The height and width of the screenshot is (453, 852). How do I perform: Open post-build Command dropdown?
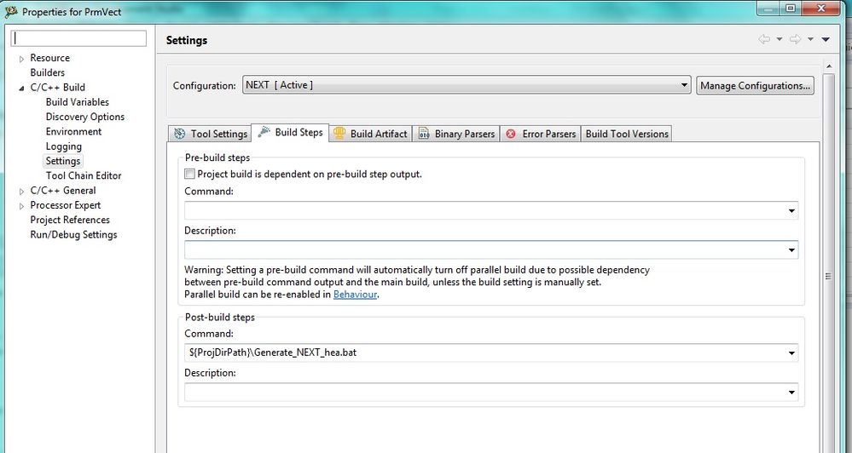pos(791,353)
